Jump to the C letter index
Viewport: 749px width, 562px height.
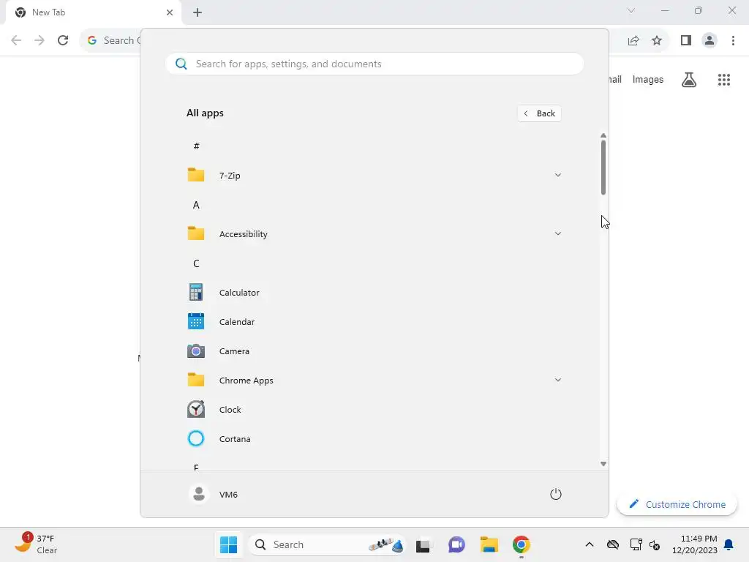pyautogui.click(x=196, y=263)
